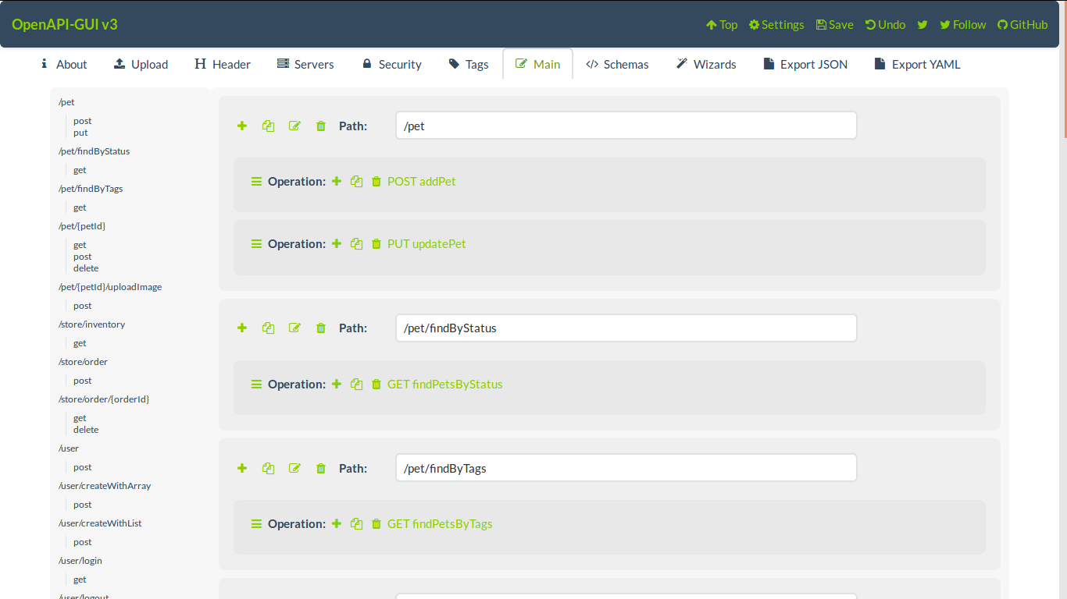Image resolution: width=1067 pixels, height=599 pixels.
Task: Clone the GET findPetsByStatus operation
Action: point(356,384)
